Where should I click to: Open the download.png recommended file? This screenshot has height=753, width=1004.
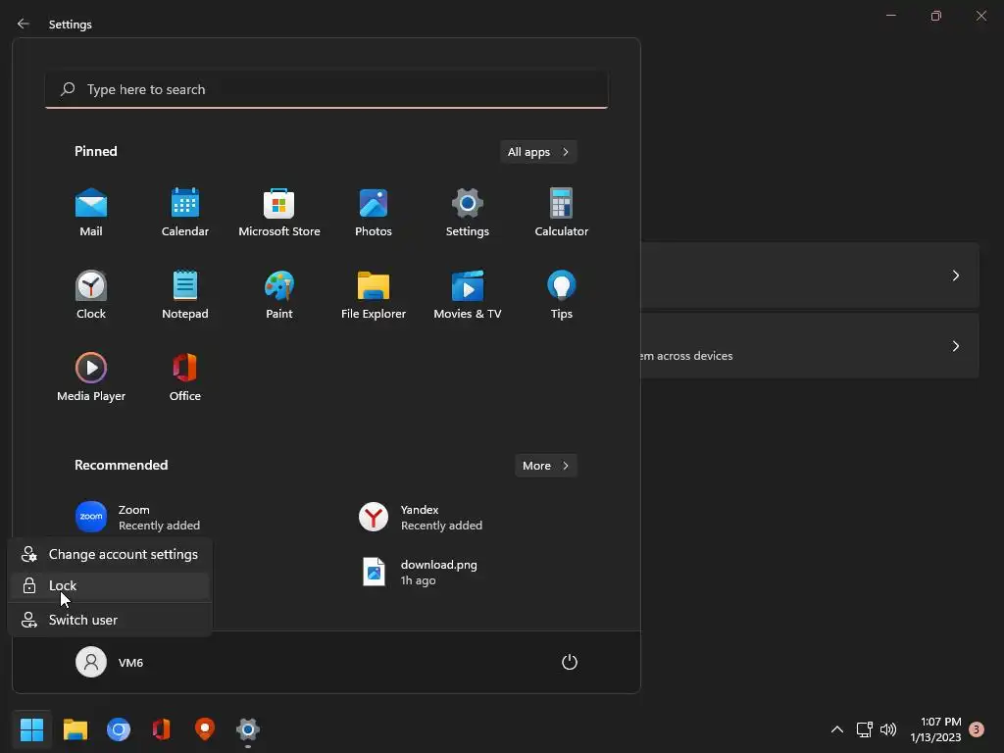pos(420,572)
